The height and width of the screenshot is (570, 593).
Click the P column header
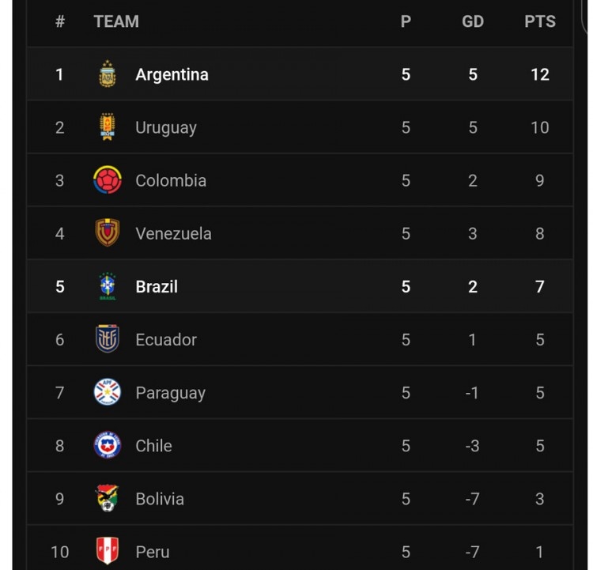coord(406,21)
